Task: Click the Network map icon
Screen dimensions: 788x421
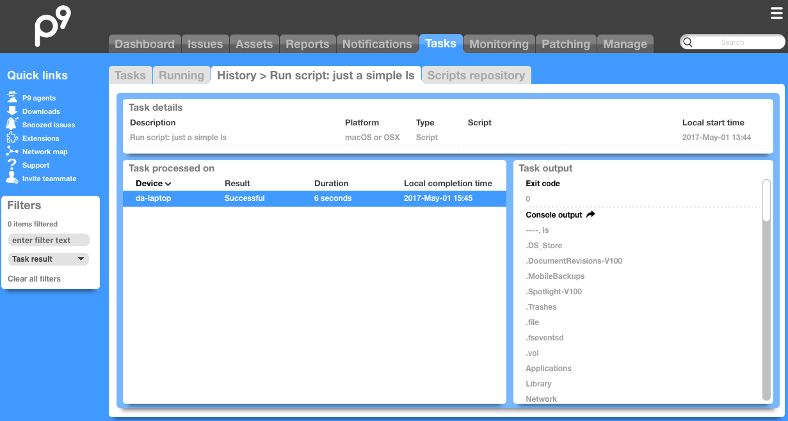Action: 12,151
